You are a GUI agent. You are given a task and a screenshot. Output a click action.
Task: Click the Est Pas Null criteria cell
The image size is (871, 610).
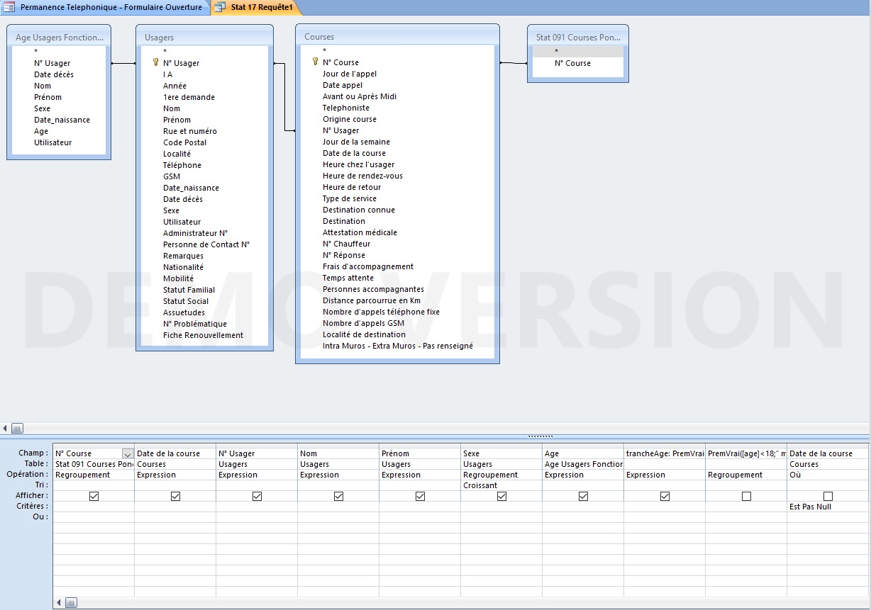coord(828,507)
